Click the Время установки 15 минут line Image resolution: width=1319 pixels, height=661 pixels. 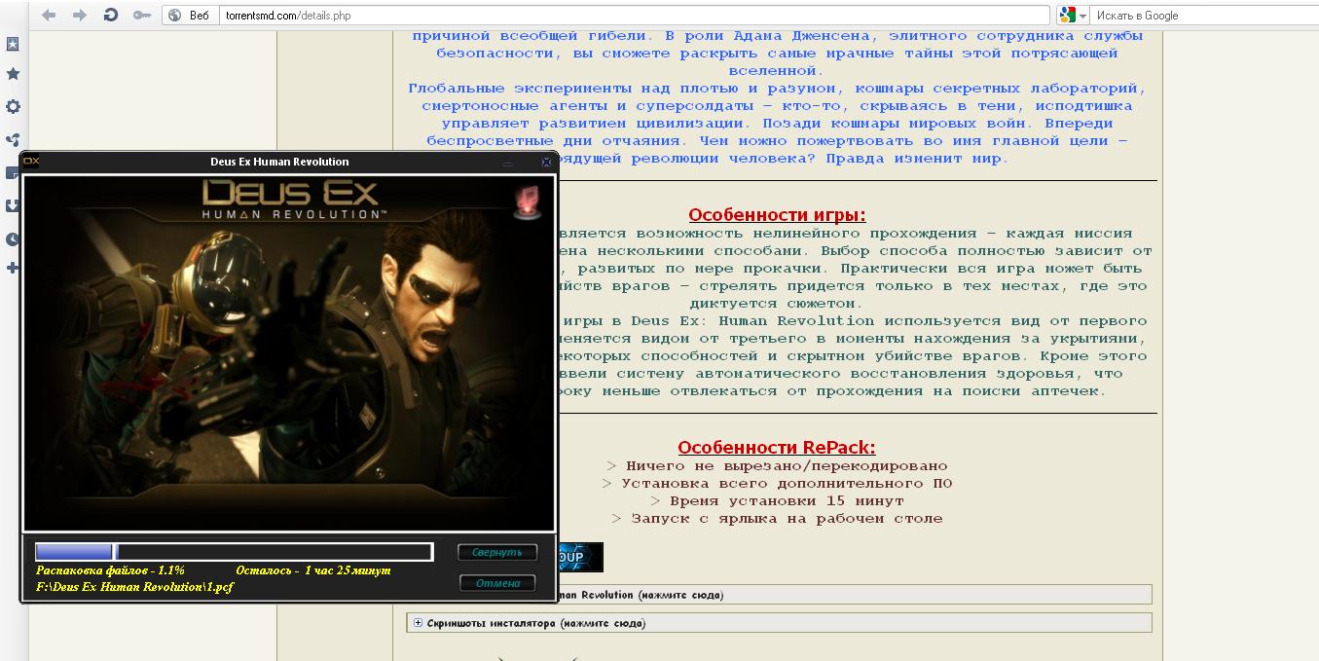point(777,501)
